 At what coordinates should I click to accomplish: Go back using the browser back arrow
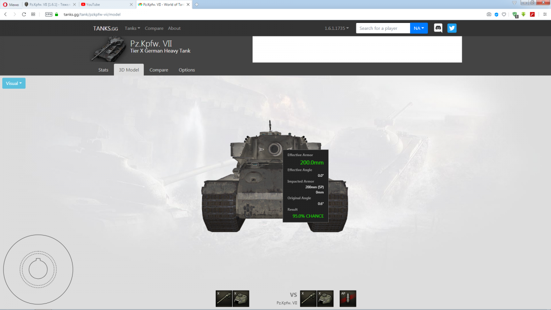[x=6, y=14]
